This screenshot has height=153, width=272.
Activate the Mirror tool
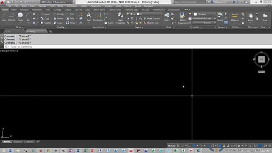point(58,18)
